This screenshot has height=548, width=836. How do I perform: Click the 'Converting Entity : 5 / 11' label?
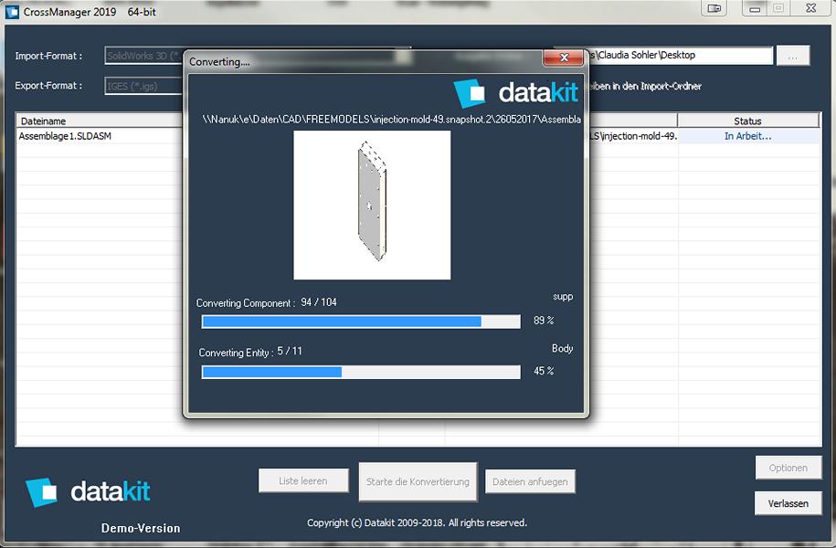click(250, 352)
